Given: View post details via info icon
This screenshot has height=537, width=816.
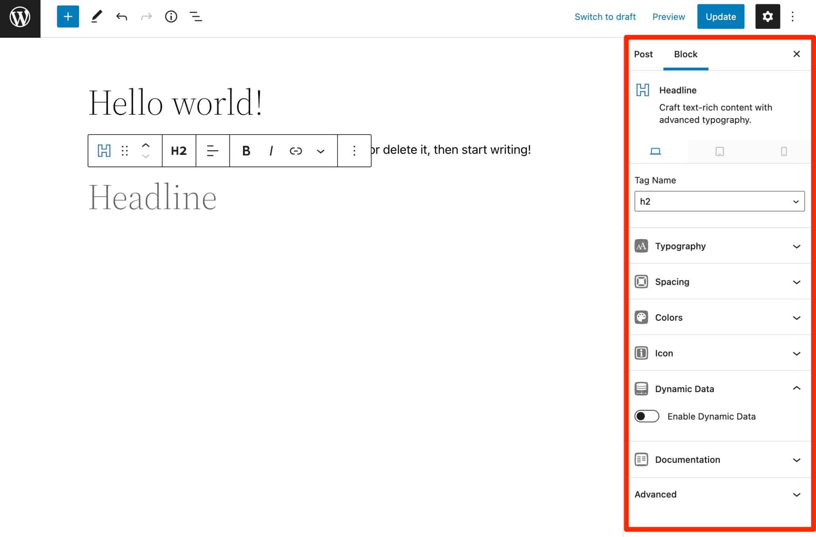Looking at the screenshot, I should (x=171, y=16).
